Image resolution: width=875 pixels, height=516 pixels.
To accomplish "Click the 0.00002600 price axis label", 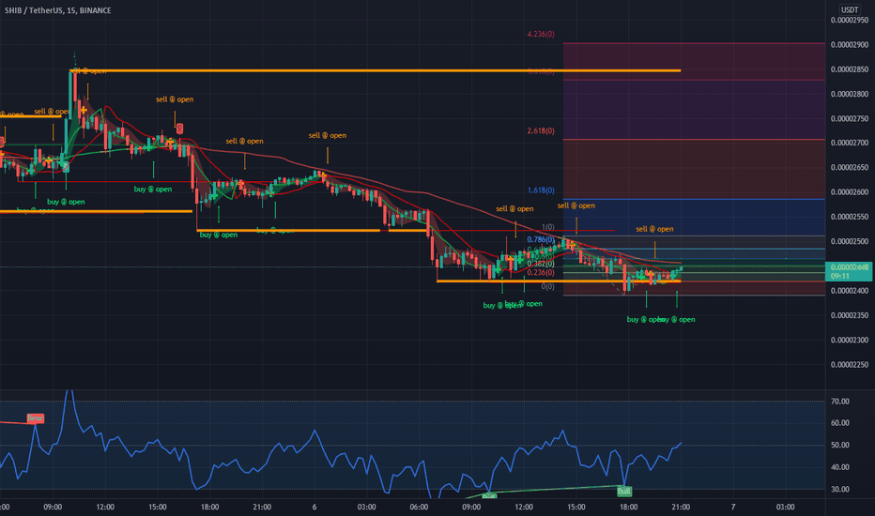I will tap(850, 192).
